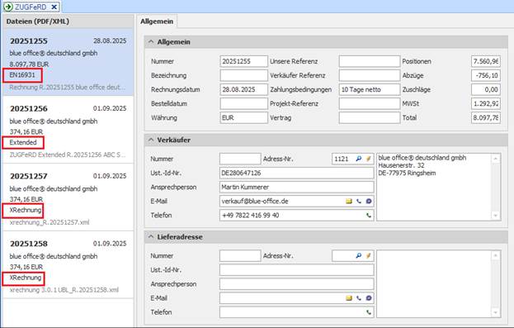
Task: Click the Währung field showing EUR
Action: pyautogui.click(x=243, y=118)
